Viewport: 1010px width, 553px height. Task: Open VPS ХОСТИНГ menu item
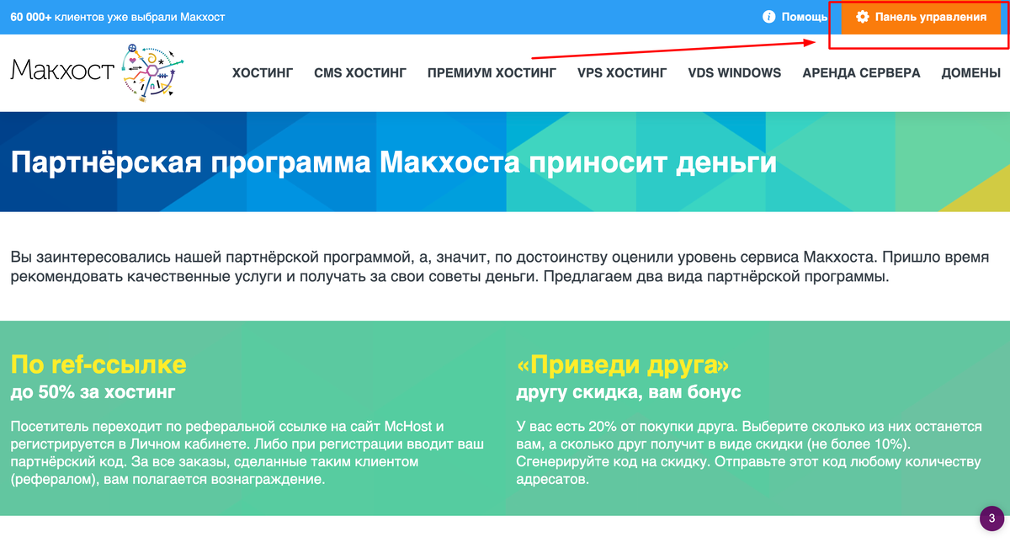point(622,73)
